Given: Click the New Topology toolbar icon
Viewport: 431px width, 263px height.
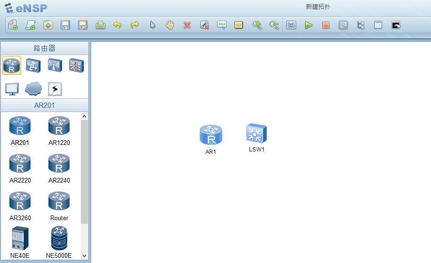Looking at the screenshot, I should [x=13, y=25].
